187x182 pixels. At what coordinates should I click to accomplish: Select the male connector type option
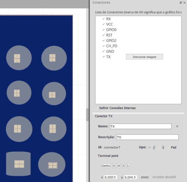[149, 147]
